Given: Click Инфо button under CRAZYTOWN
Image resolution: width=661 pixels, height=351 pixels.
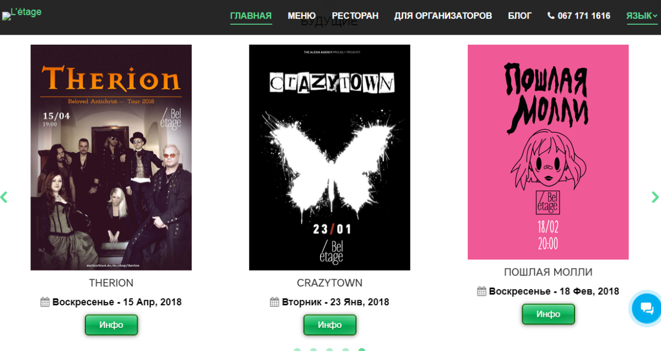Looking at the screenshot, I should pyautogui.click(x=329, y=325).
